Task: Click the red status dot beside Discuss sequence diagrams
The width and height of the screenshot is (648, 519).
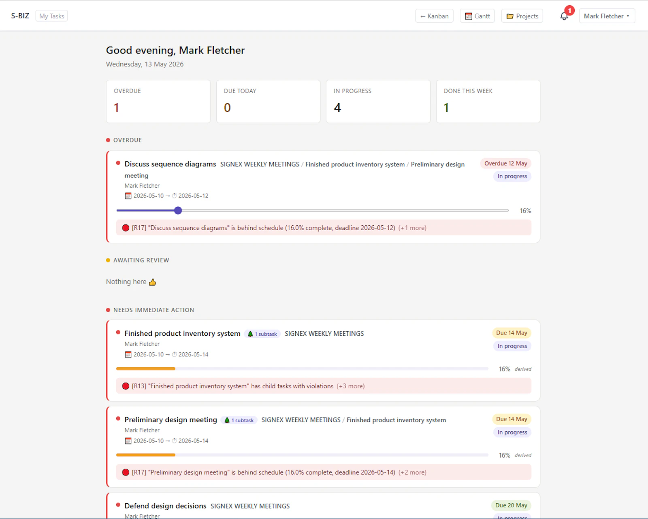Action: [x=118, y=163]
